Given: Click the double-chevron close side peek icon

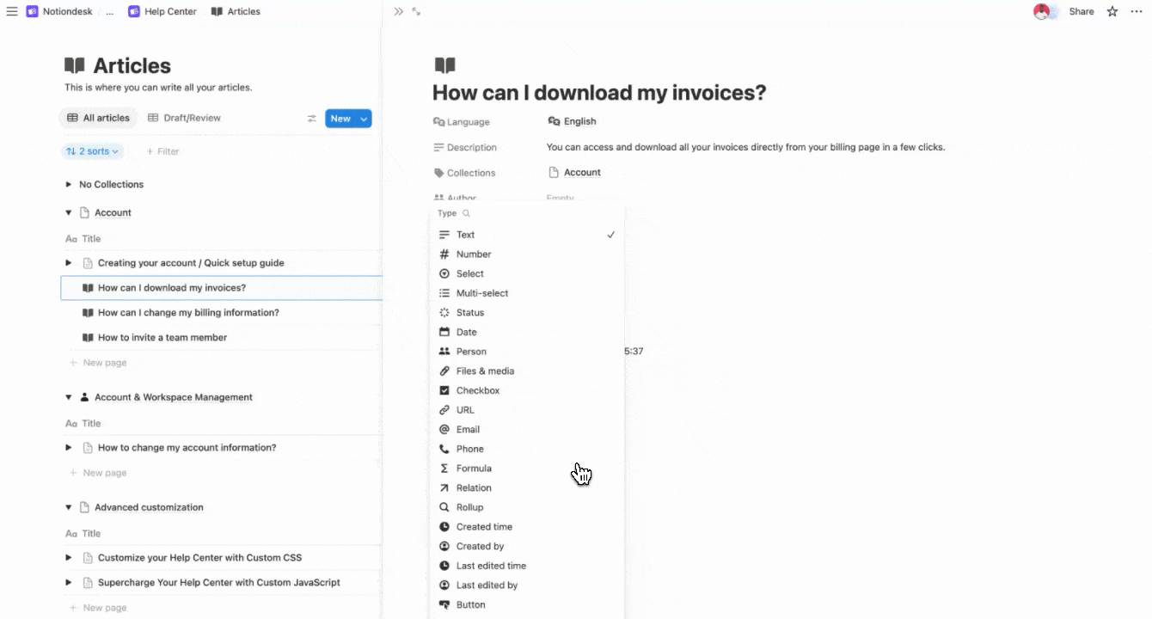Looking at the screenshot, I should (x=399, y=11).
